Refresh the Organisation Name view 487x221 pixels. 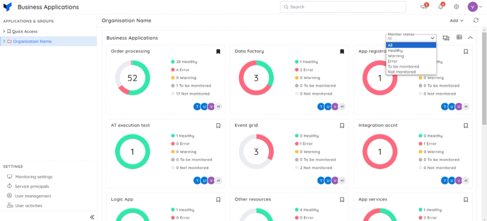point(476,21)
